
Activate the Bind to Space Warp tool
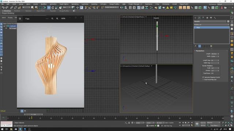tap(19, 8)
